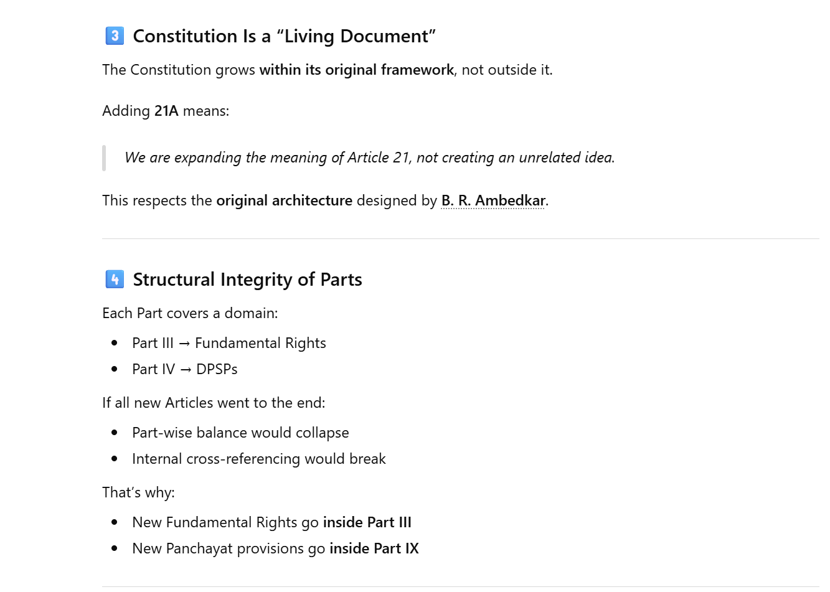Click the gray blockquote bar beside the quote
This screenshot has width=830, height=592.
(104, 157)
